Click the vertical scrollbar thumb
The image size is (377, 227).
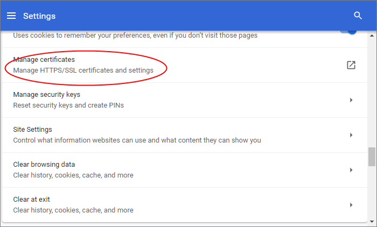point(372,157)
